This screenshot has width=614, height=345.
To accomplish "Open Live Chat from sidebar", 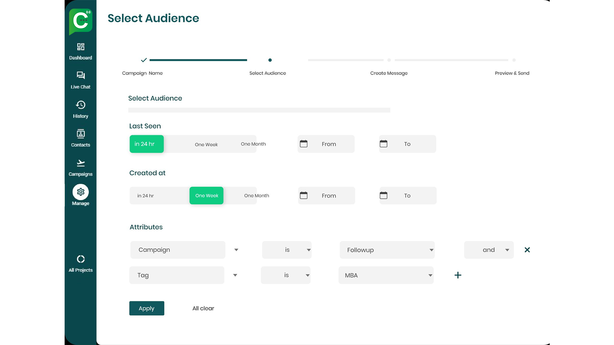I will click(81, 76).
